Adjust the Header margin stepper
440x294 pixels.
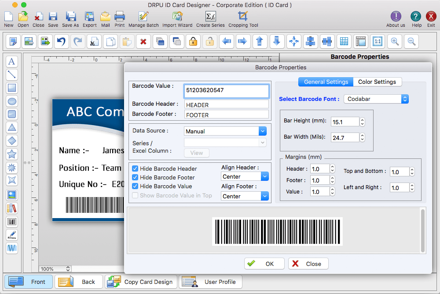(332, 169)
